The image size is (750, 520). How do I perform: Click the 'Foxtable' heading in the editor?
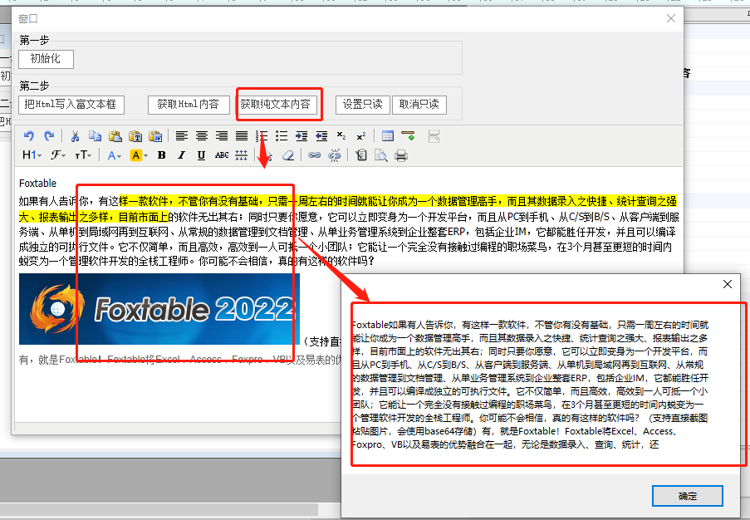[x=37, y=184]
